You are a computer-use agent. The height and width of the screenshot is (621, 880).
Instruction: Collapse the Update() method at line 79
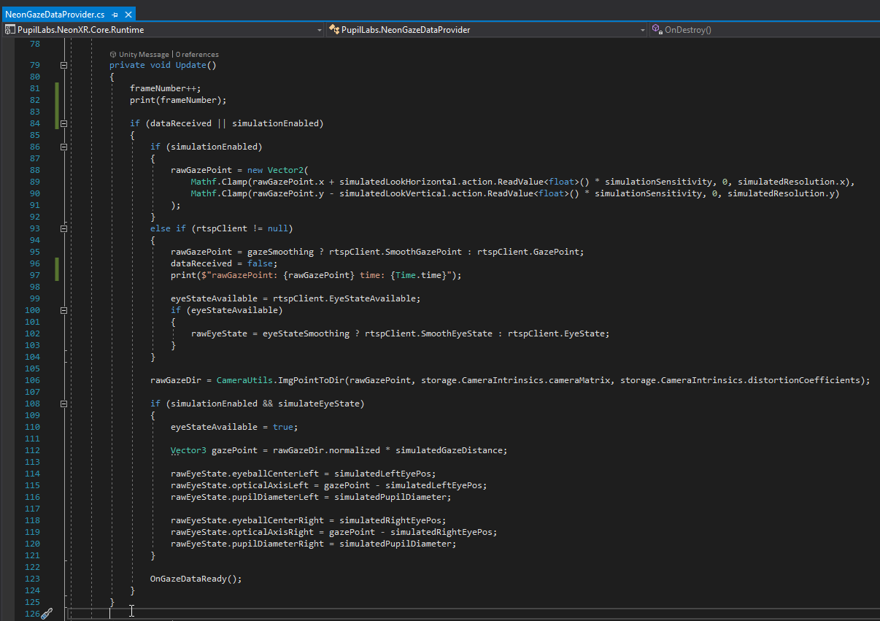(x=63, y=65)
